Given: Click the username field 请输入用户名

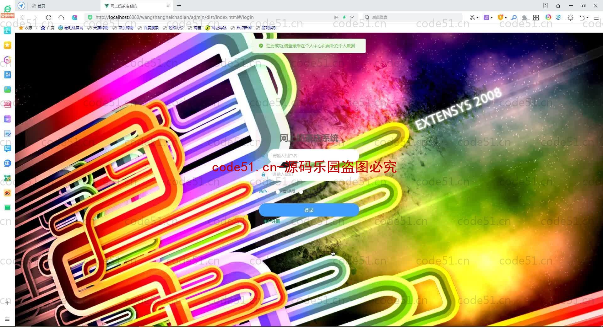Looking at the screenshot, I should tap(313, 156).
